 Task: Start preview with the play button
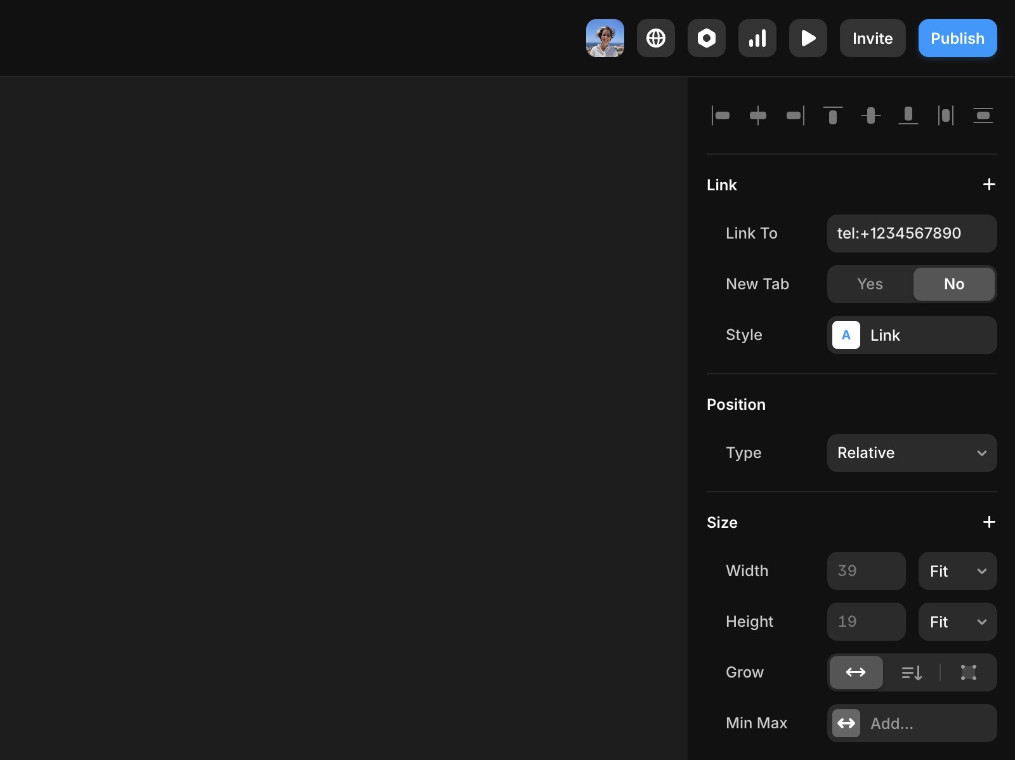tap(808, 38)
